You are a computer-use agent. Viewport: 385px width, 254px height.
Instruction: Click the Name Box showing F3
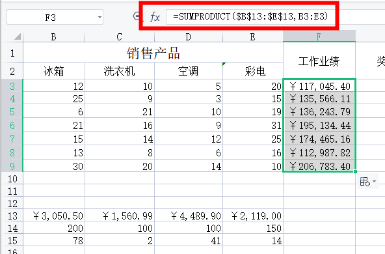(x=55, y=17)
